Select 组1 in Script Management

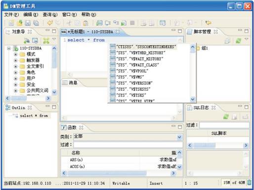(x=205, y=48)
